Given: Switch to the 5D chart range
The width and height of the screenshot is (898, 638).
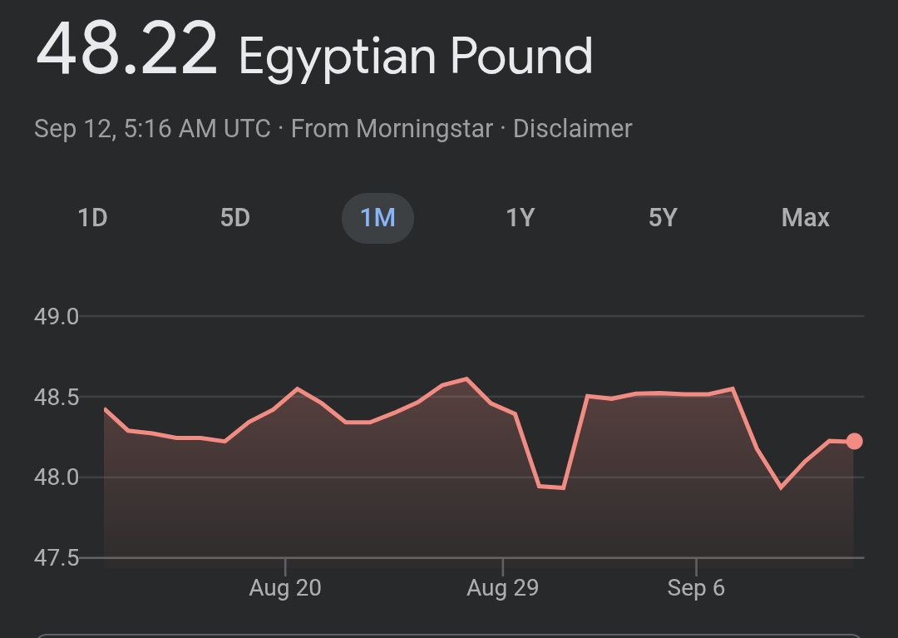Looking at the screenshot, I should point(235,218).
